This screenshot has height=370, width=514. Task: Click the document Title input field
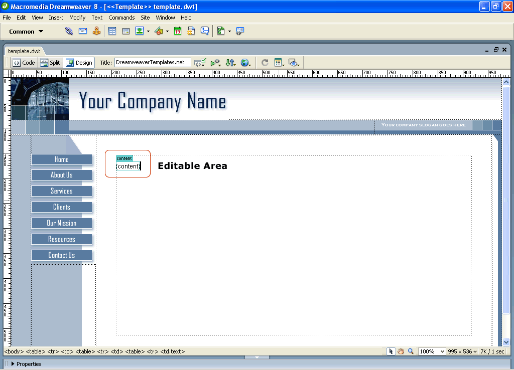click(152, 63)
